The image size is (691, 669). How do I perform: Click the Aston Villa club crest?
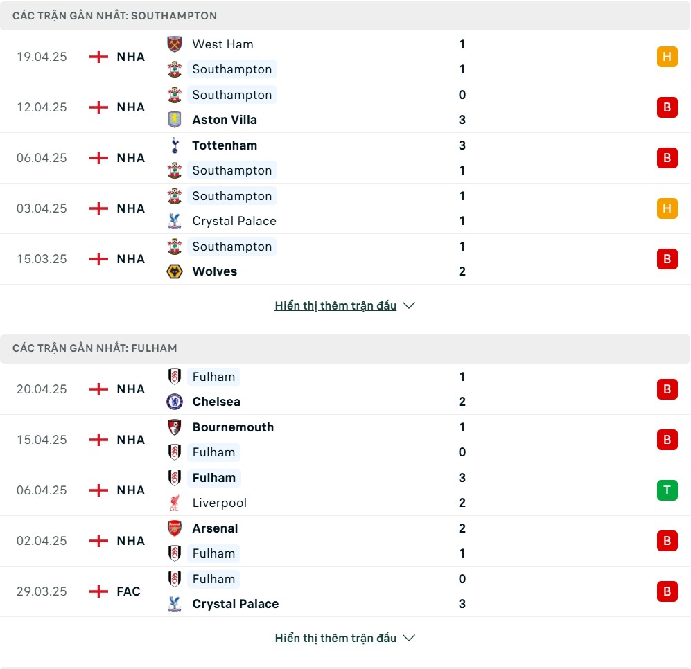pos(175,120)
